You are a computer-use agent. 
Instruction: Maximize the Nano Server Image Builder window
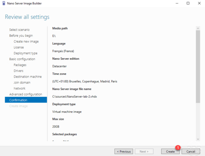coord(188,3)
